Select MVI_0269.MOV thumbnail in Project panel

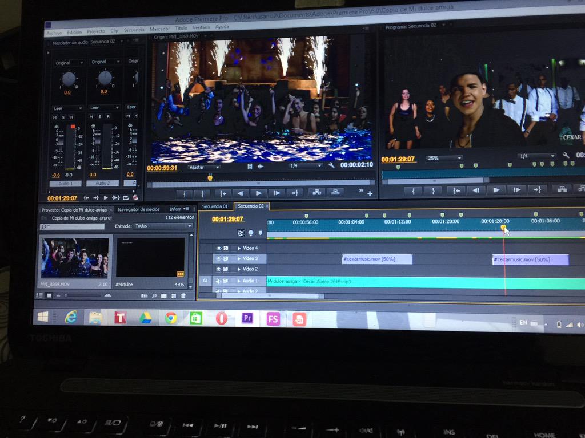click(x=75, y=258)
